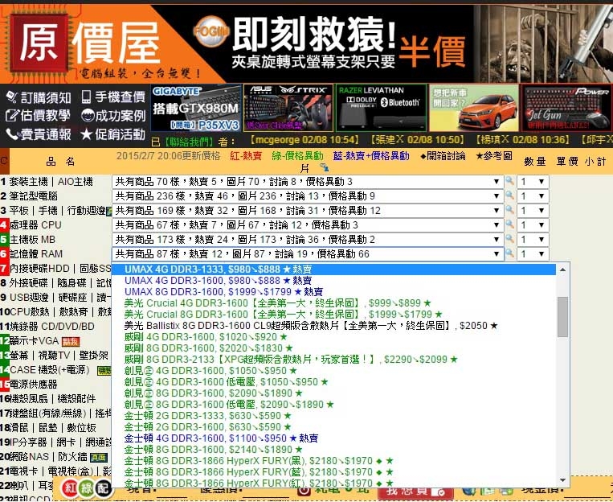Select 威剛 4G DDR3-1600 option
Image resolution: width=613 pixels, height=502 pixels.
(333, 337)
